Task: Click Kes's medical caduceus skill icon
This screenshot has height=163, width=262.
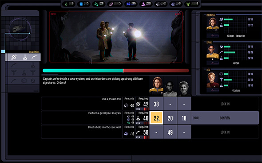Action: [x=221, y=80]
